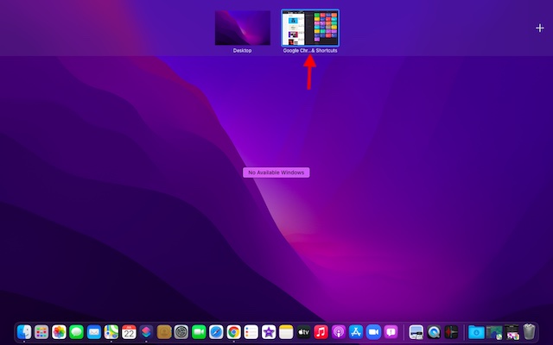Launch Apple TV app
553x345 pixels.
[x=303, y=331]
